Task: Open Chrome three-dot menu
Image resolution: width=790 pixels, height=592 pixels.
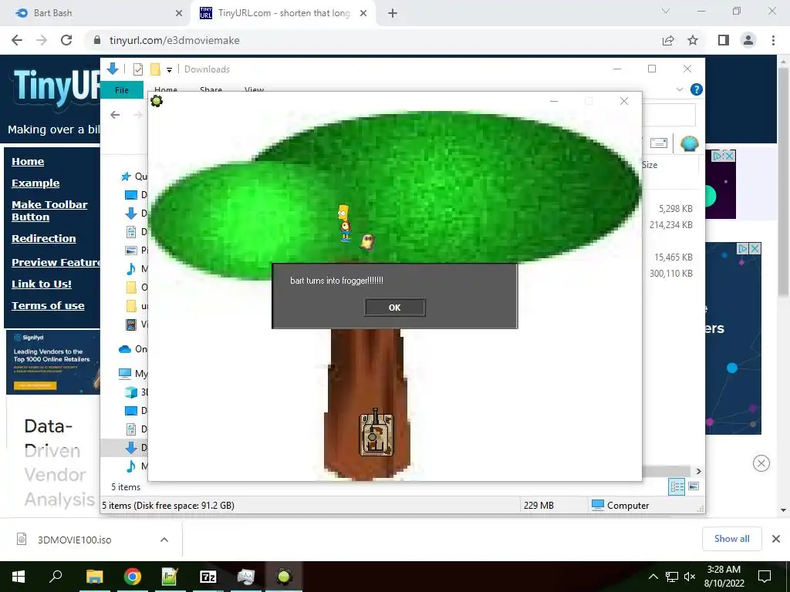Action: click(x=773, y=40)
